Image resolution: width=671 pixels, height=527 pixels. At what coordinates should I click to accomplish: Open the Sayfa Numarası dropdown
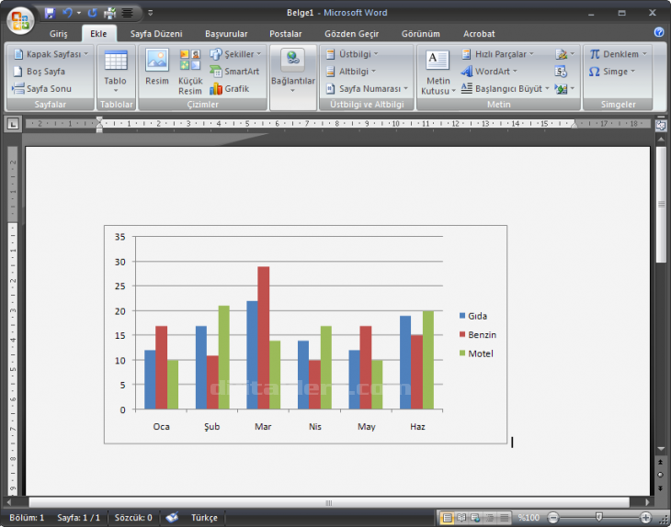click(x=405, y=89)
